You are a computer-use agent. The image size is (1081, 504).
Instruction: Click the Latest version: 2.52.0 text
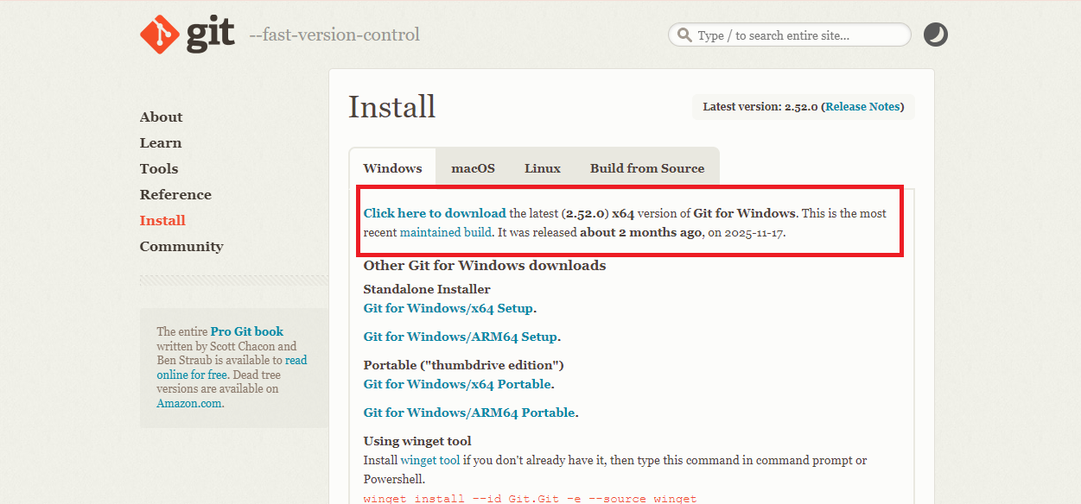[x=760, y=107]
